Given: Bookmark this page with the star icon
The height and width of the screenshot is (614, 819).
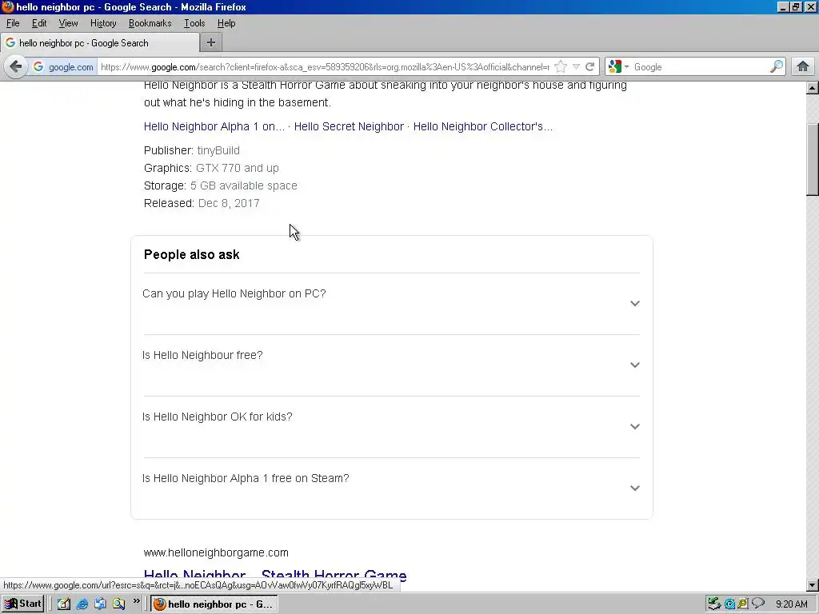Looking at the screenshot, I should click(561, 67).
